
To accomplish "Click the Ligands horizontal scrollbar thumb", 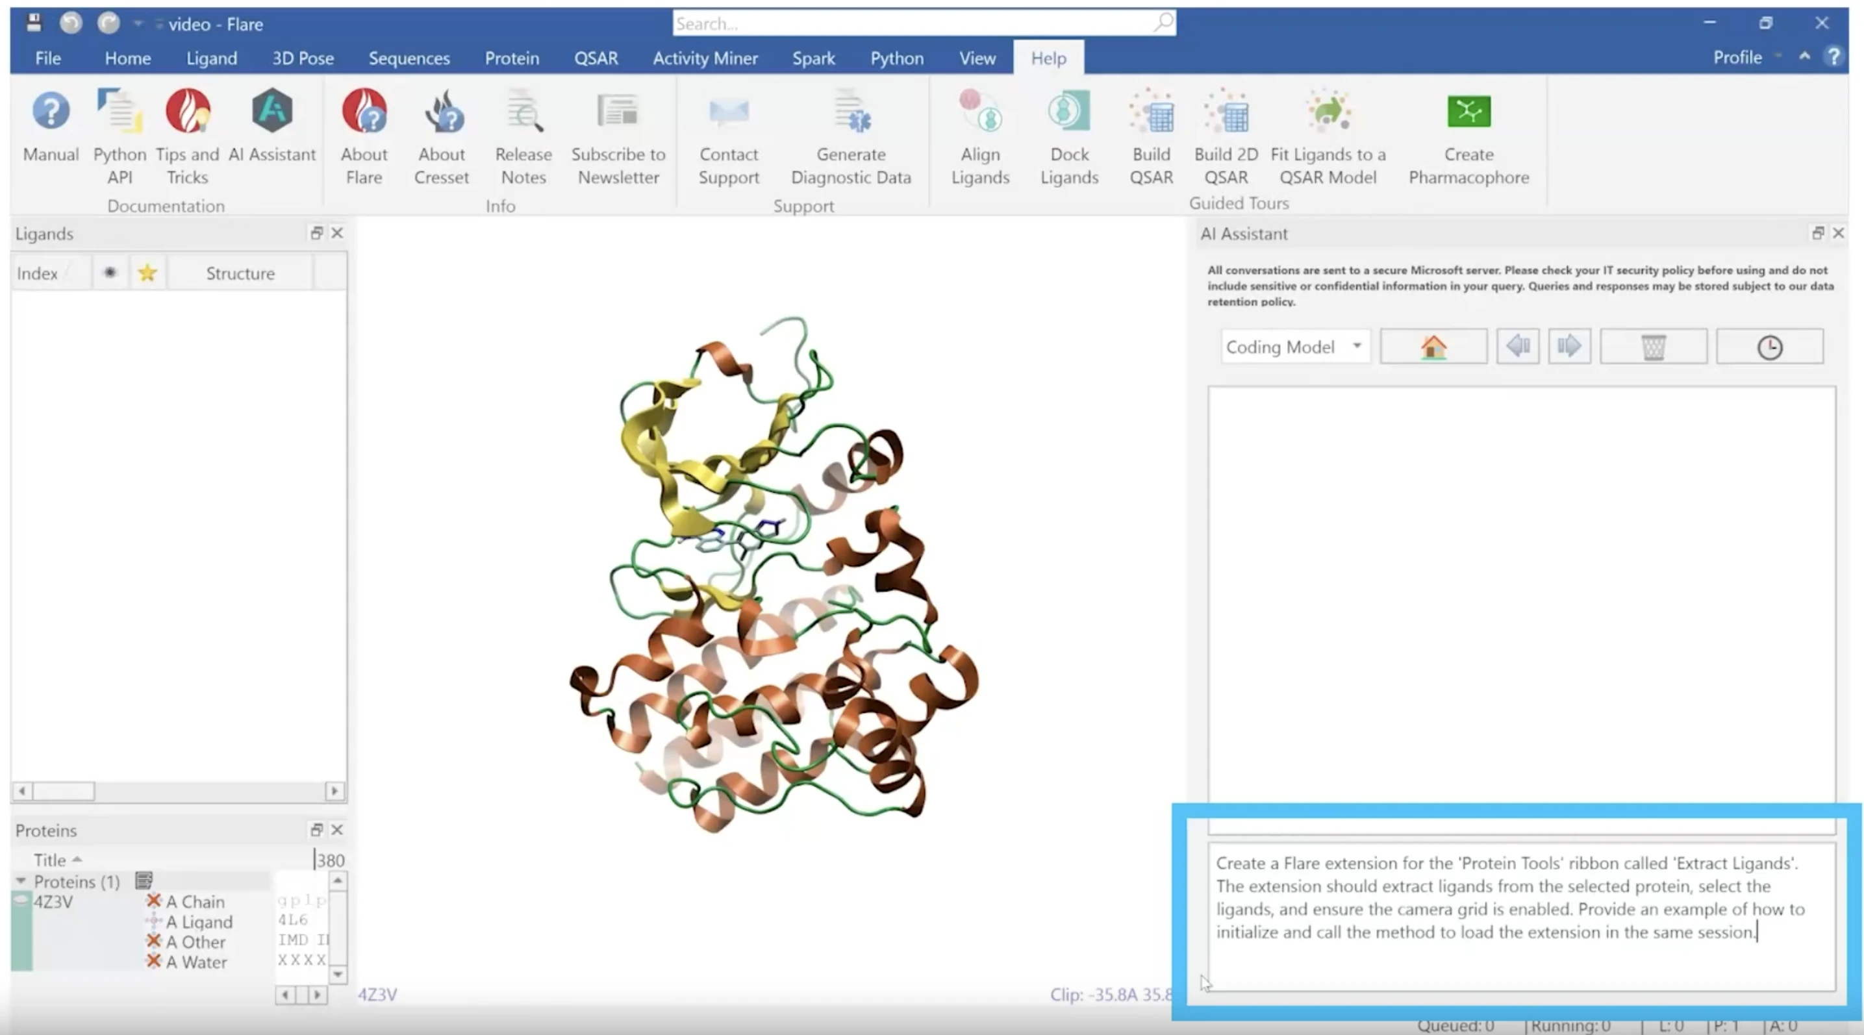I will click(64, 790).
